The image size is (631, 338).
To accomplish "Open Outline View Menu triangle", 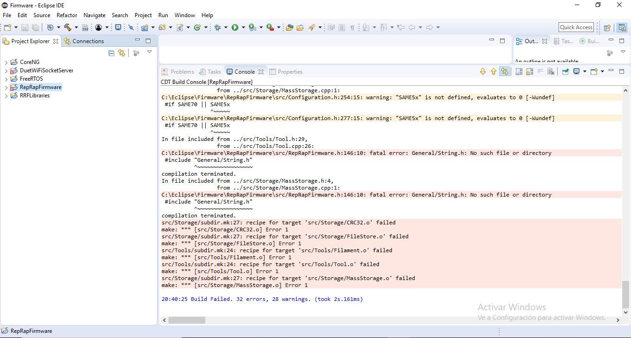I will click(x=623, y=52).
